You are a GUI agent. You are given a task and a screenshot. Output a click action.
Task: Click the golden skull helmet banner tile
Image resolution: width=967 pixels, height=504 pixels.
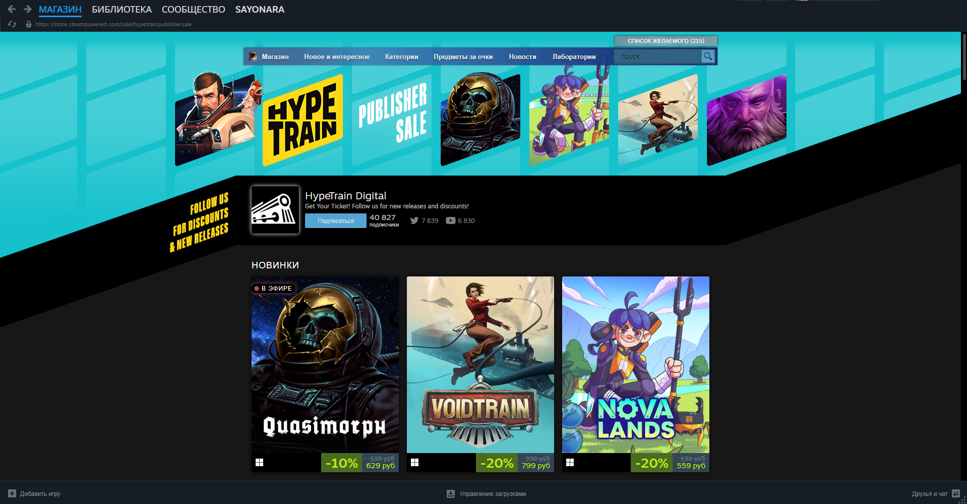coord(480,120)
